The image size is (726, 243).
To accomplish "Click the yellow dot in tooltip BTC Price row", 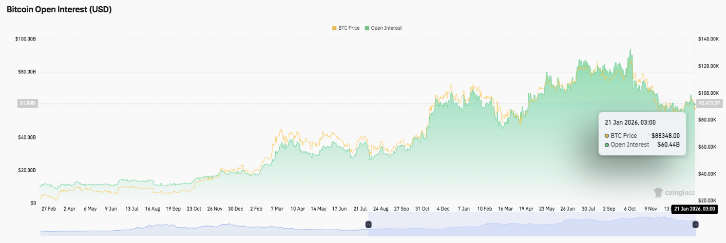I will coord(607,136).
